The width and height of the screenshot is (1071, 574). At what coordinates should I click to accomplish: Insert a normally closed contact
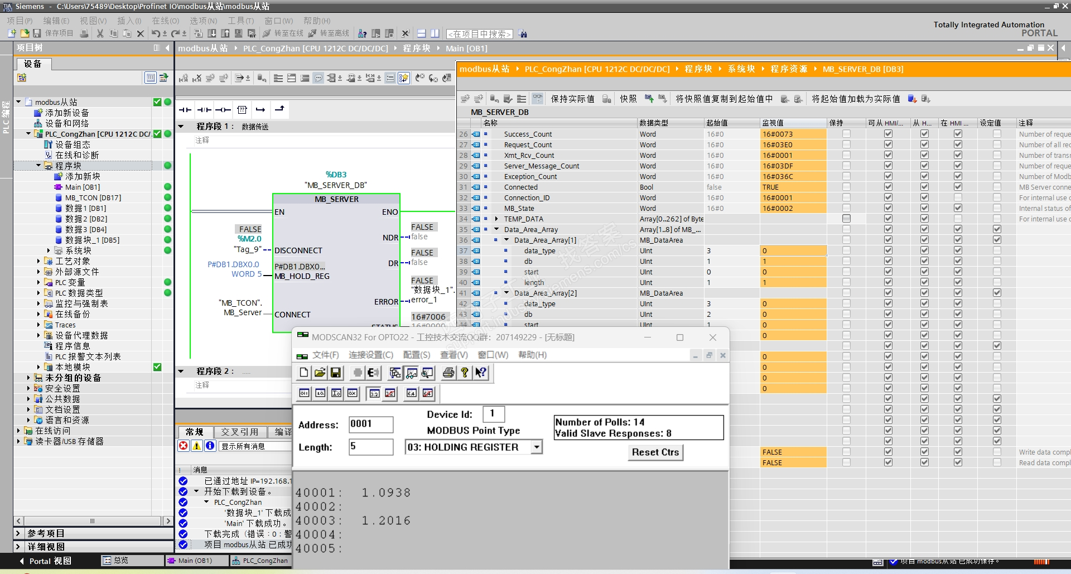click(204, 110)
